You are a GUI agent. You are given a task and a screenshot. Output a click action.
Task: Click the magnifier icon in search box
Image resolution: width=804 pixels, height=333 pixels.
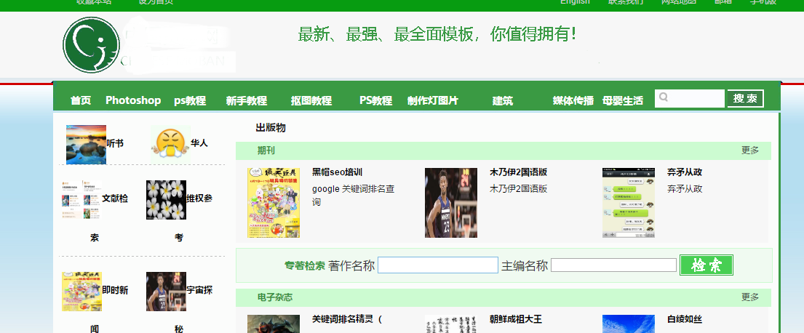point(664,97)
